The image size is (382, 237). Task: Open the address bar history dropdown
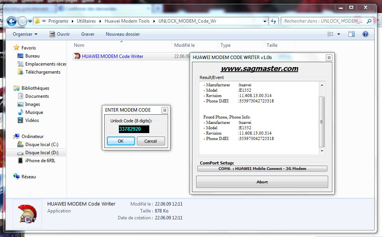point(265,21)
